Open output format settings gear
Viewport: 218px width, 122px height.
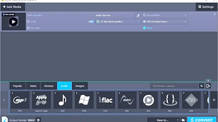38,120
